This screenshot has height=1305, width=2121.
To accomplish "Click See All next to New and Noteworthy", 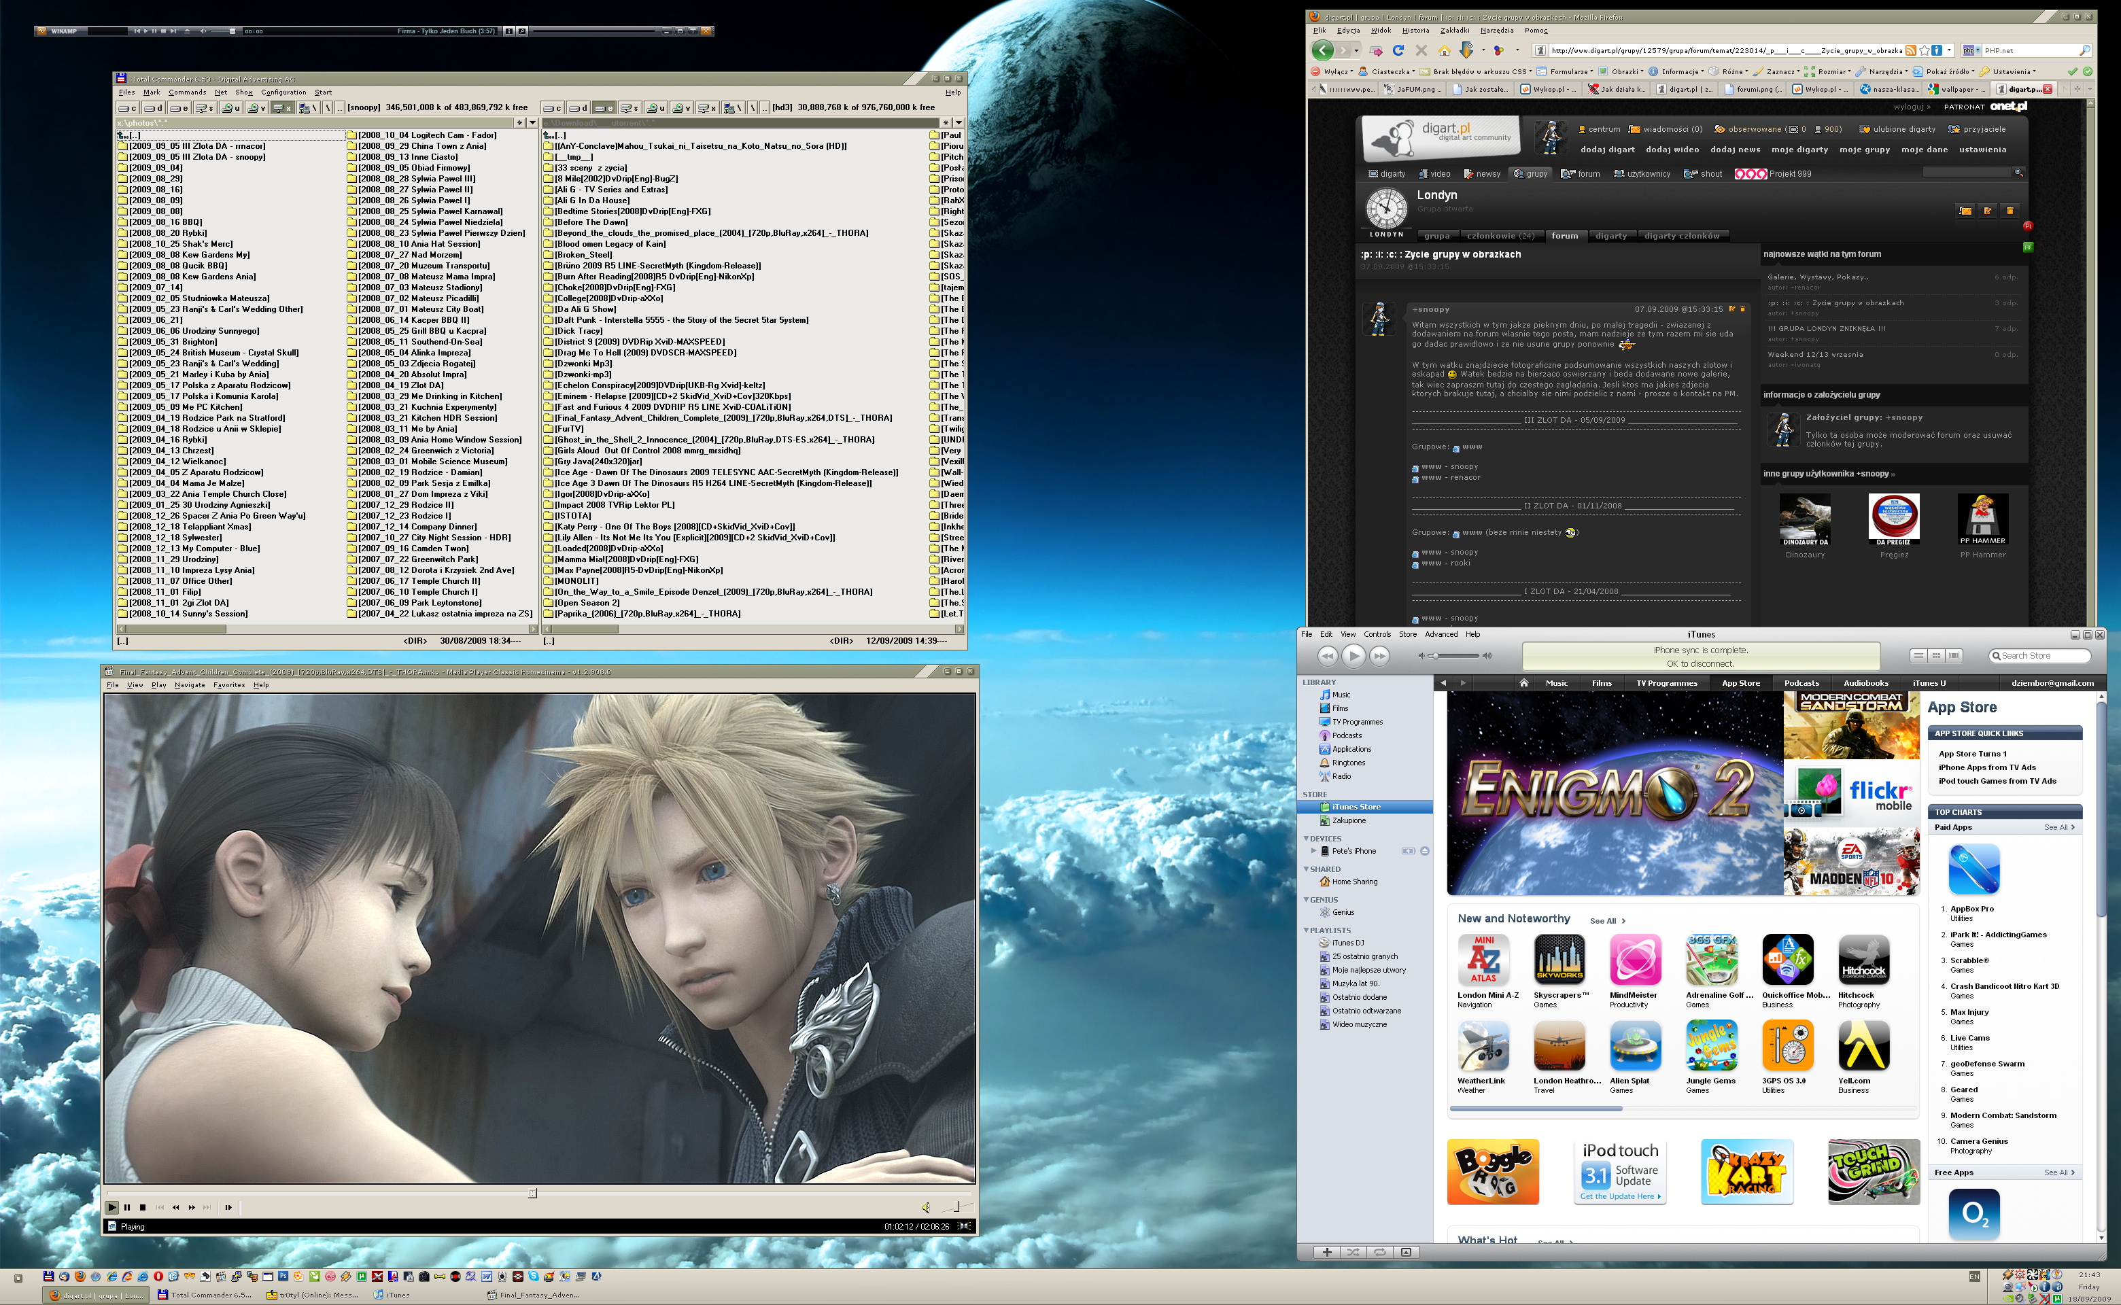I will 1607,921.
